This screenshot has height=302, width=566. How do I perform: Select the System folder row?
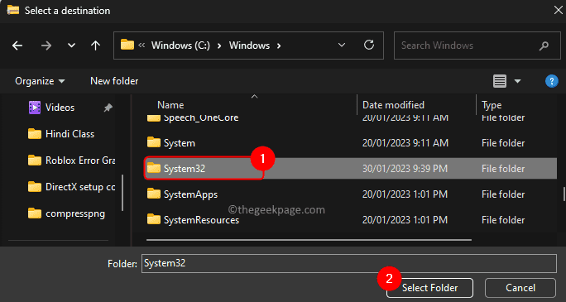tap(350, 143)
